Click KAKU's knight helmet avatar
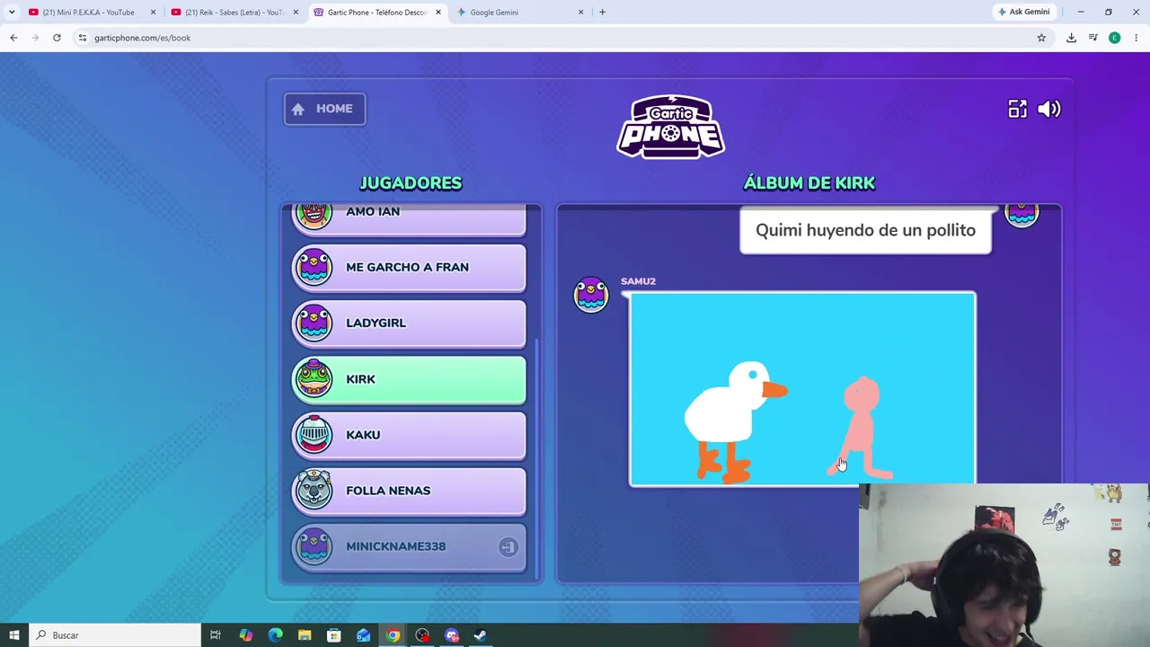 (314, 435)
